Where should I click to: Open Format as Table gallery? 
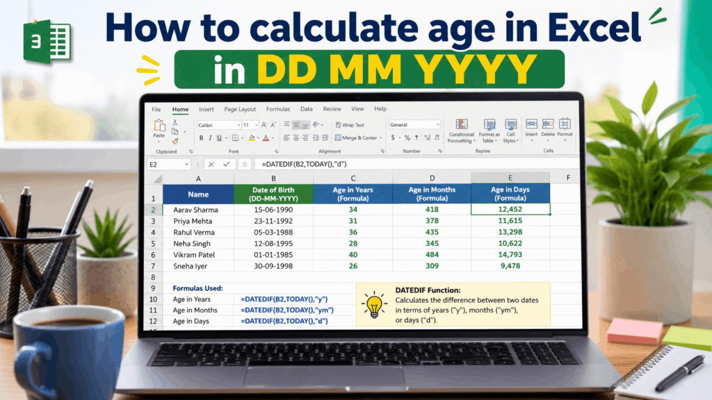pos(489,131)
